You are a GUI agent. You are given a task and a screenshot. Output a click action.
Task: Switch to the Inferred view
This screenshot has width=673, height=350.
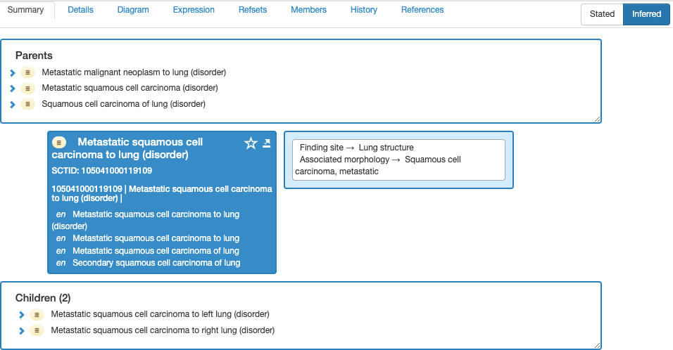click(x=646, y=14)
